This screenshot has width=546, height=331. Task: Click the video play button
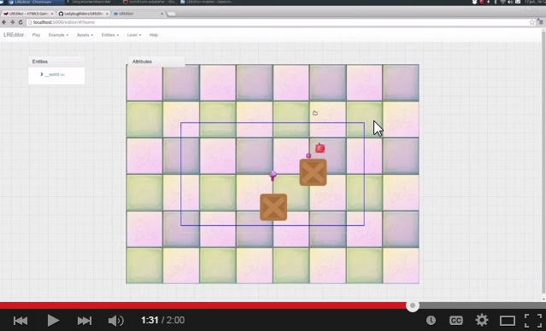click(x=53, y=320)
